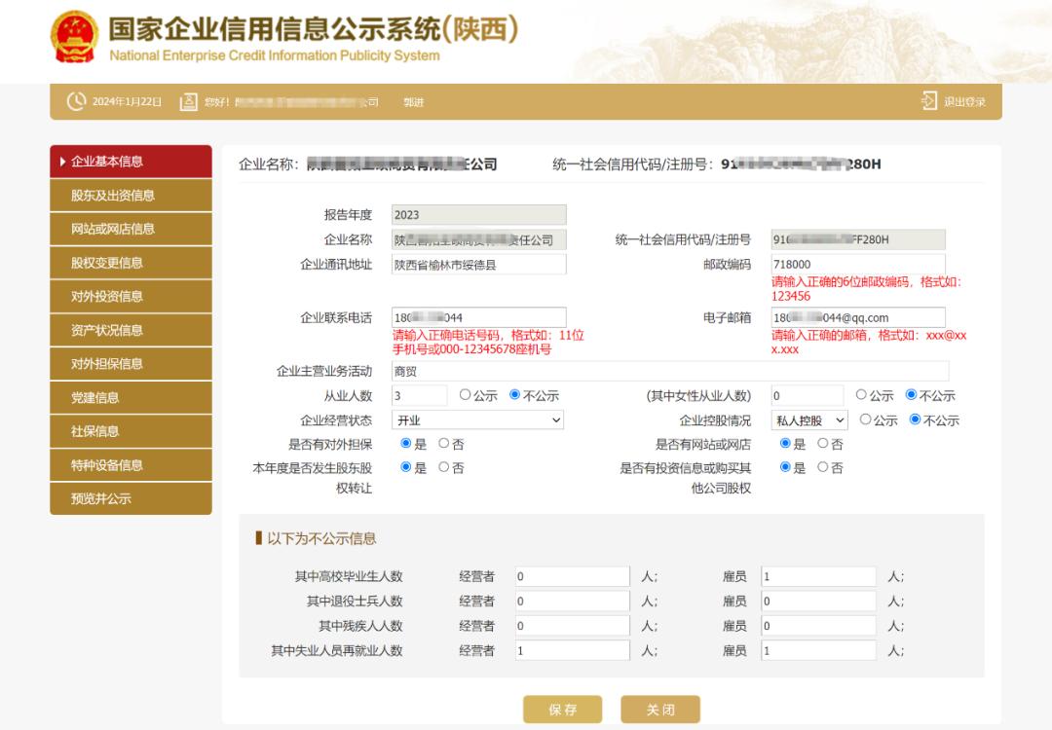Click the 保存 button
Viewport: 1052px width, 730px height.
[562, 710]
